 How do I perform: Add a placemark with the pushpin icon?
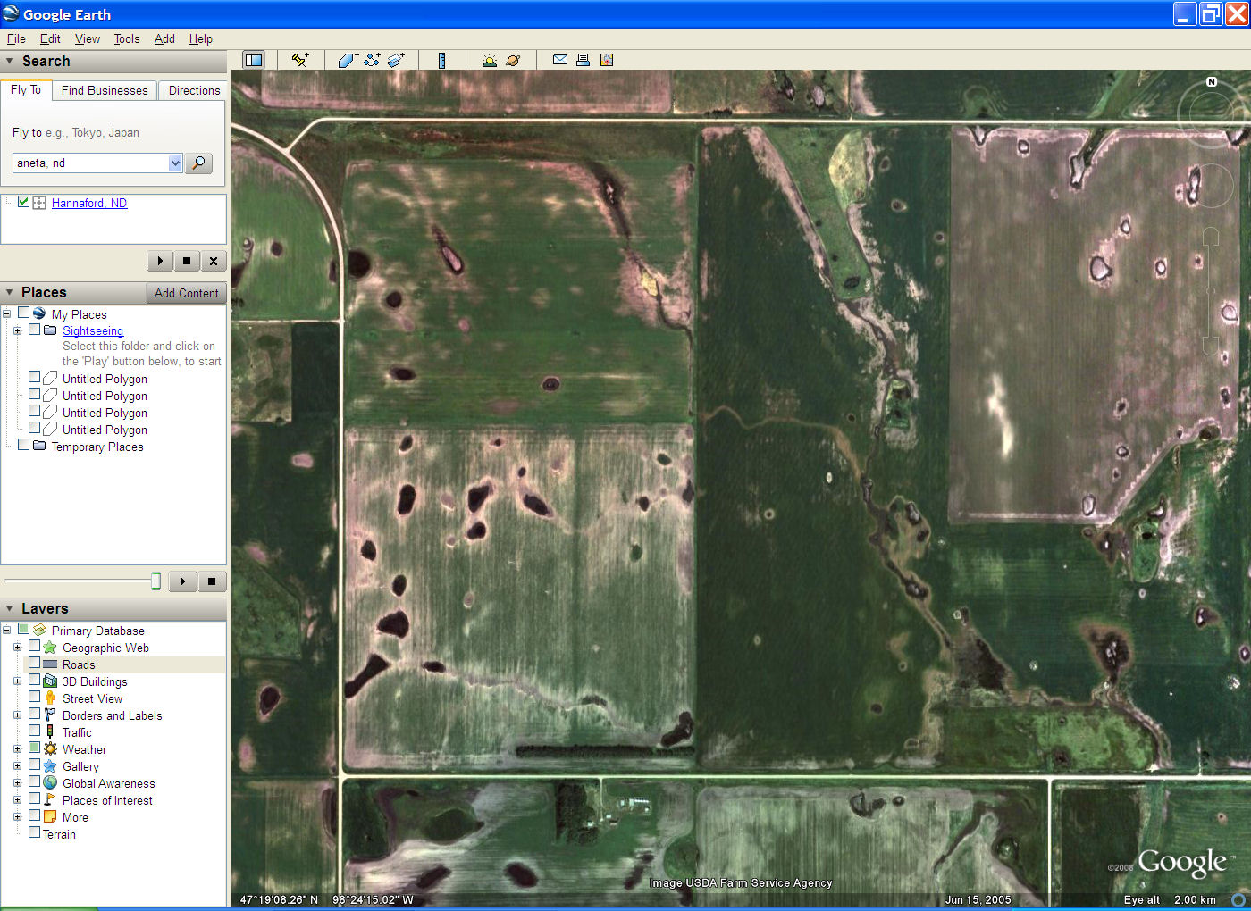pos(300,60)
